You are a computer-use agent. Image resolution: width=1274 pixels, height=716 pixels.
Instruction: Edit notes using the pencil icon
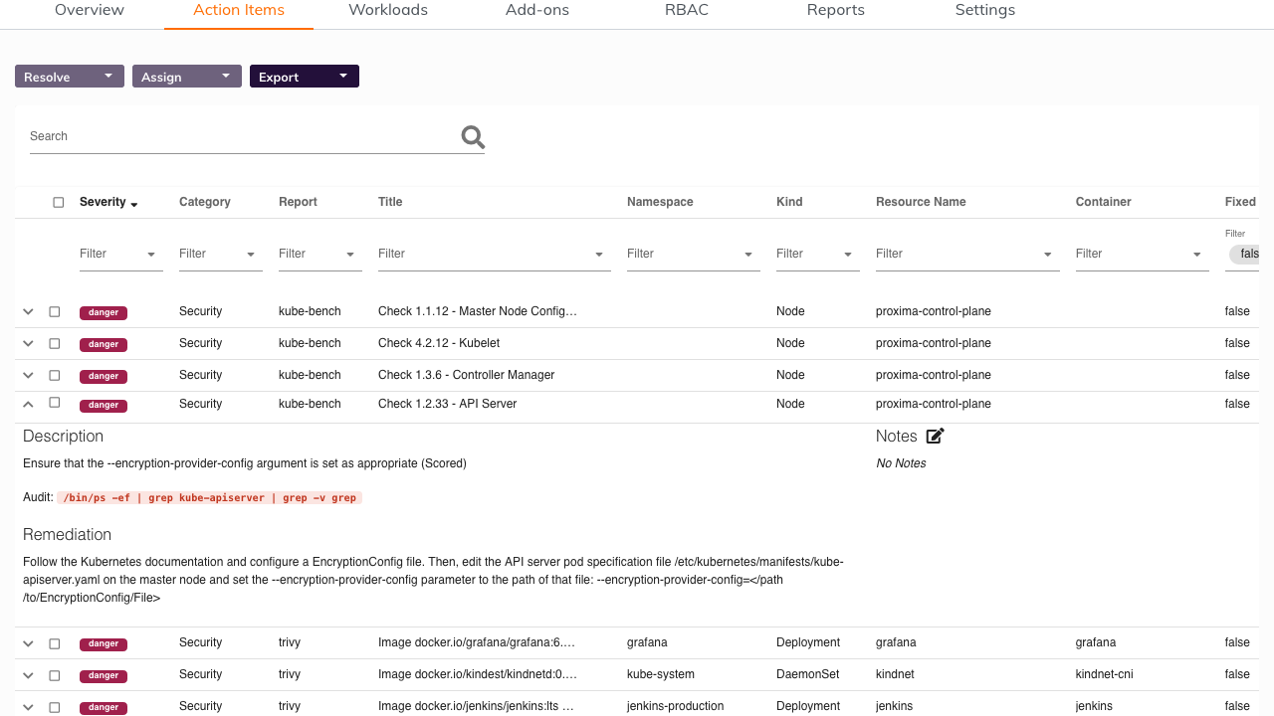[x=935, y=436]
